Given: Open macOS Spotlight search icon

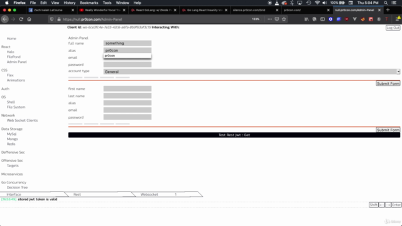Looking at the screenshot, I should click(386, 3).
